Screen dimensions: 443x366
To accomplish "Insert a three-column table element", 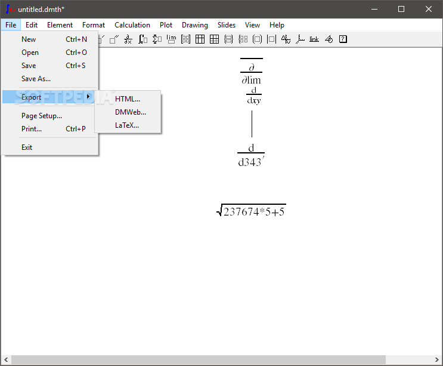I will pyautogui.click(x=200, y=39).
